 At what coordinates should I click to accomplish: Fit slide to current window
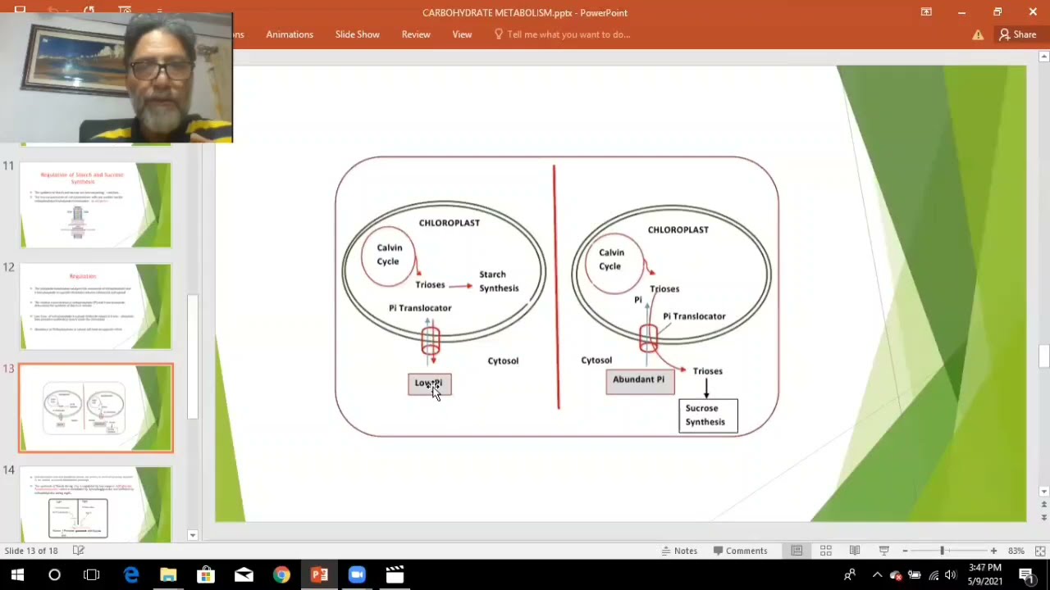[1040, 551]
